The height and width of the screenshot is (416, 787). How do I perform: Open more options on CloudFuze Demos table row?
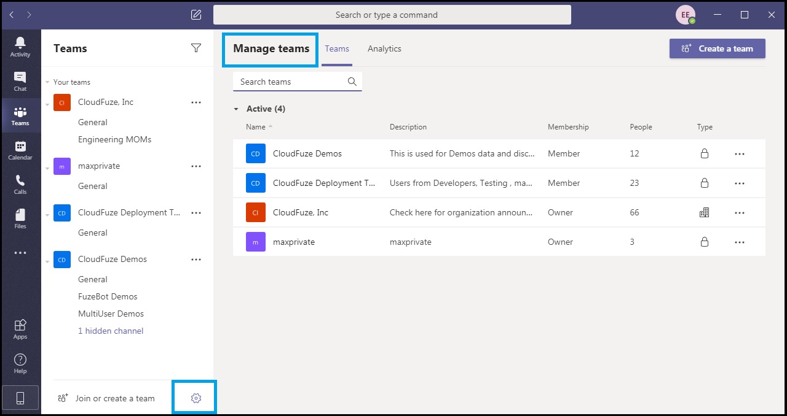pos(740,154)
